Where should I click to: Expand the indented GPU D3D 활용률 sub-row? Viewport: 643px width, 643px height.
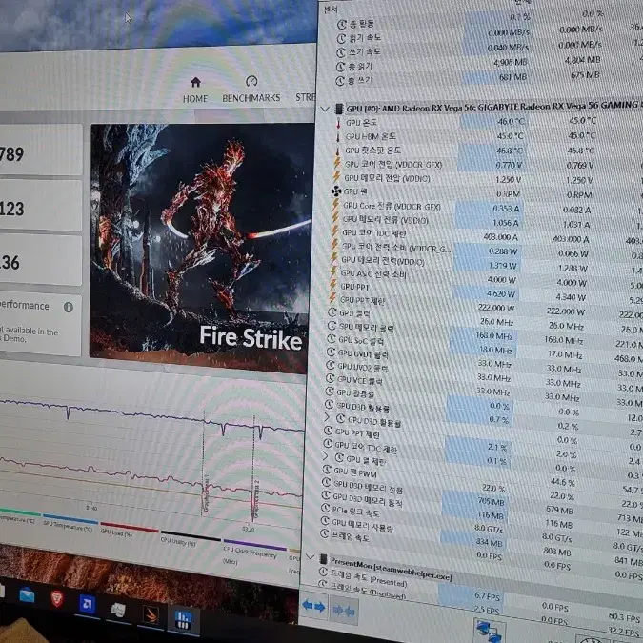tap(327, 417)
